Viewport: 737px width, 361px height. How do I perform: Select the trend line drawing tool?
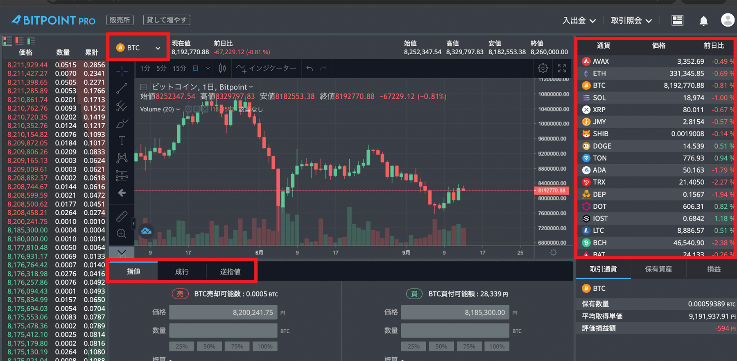pyautogui.click(x=122, y=88)
